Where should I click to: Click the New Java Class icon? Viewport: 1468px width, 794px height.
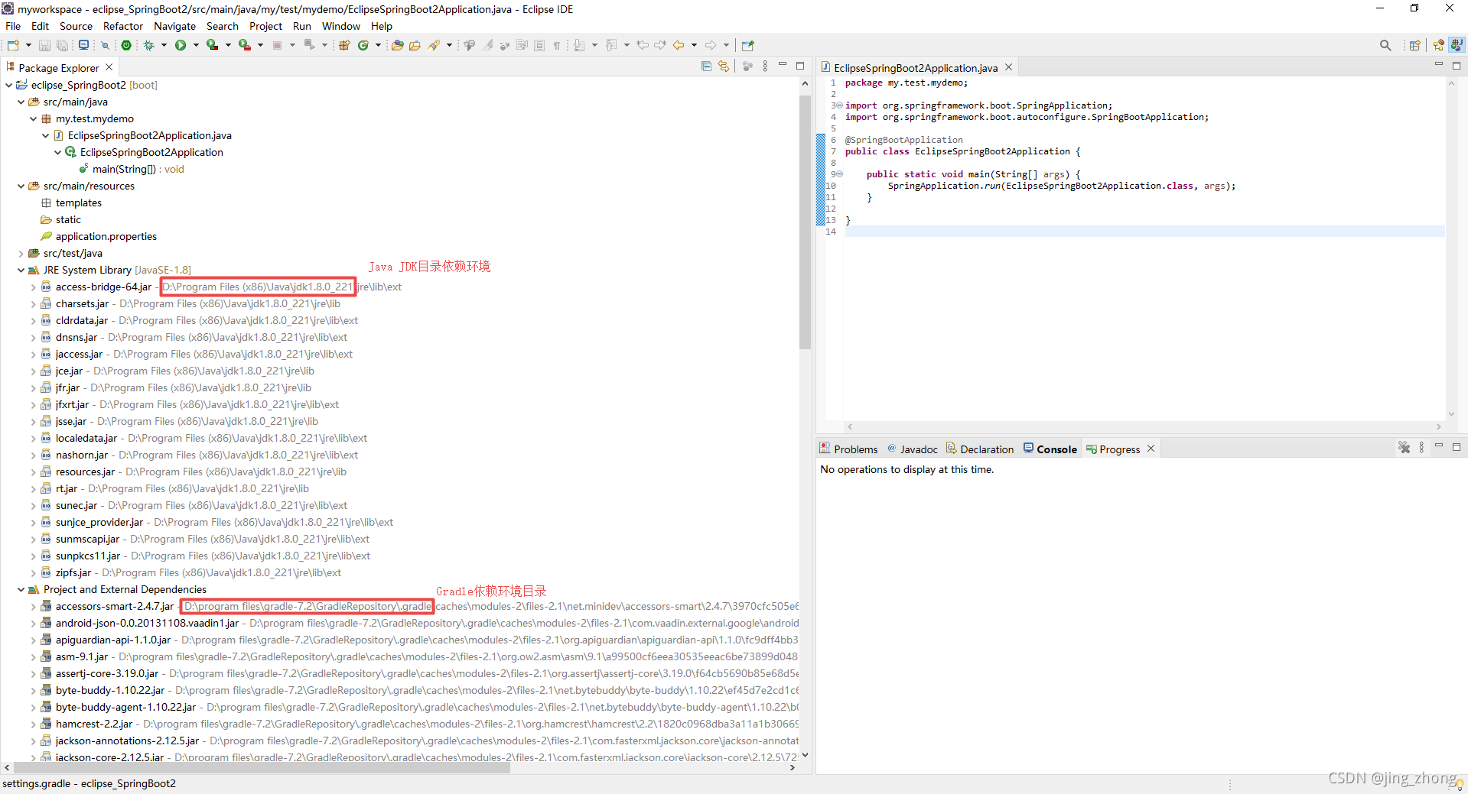(363, 45)
